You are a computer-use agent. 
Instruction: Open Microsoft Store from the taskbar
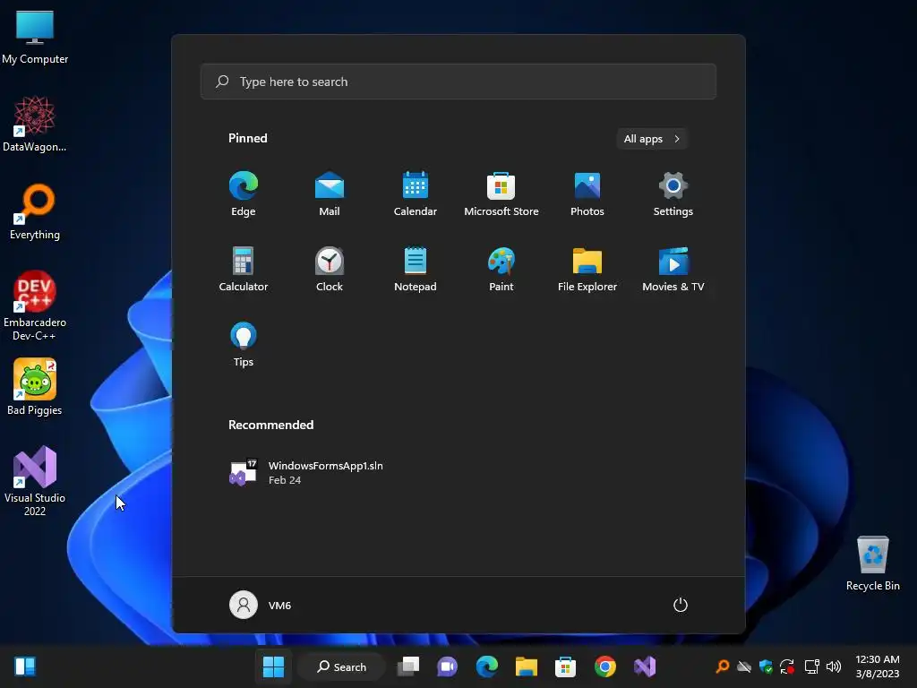(566, 666)
